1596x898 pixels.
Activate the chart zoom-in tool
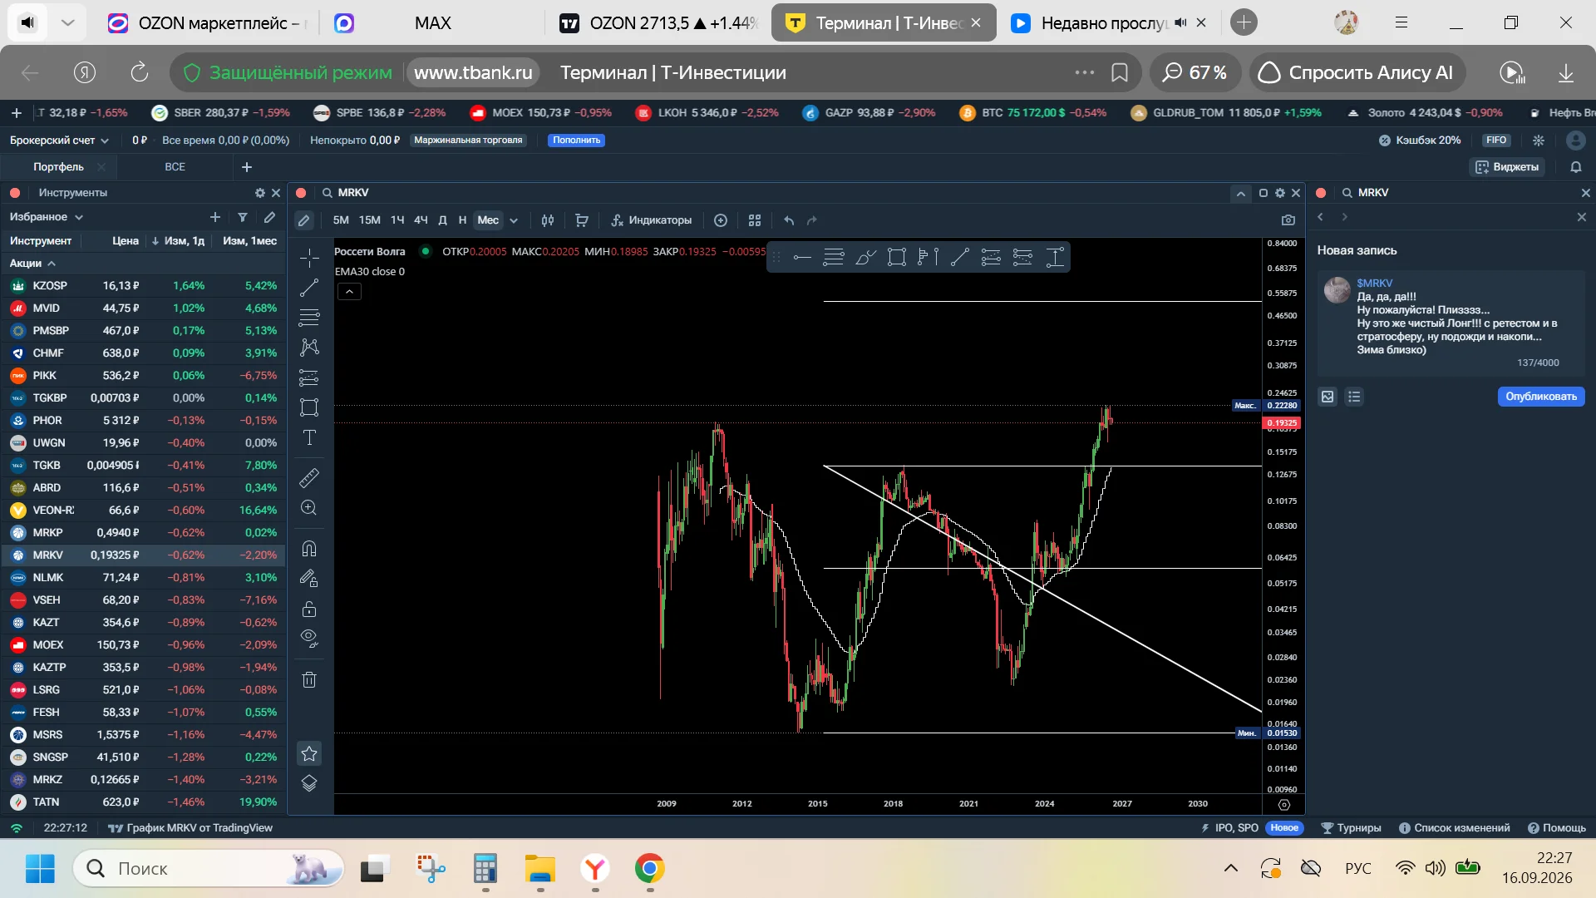(309, 508)
